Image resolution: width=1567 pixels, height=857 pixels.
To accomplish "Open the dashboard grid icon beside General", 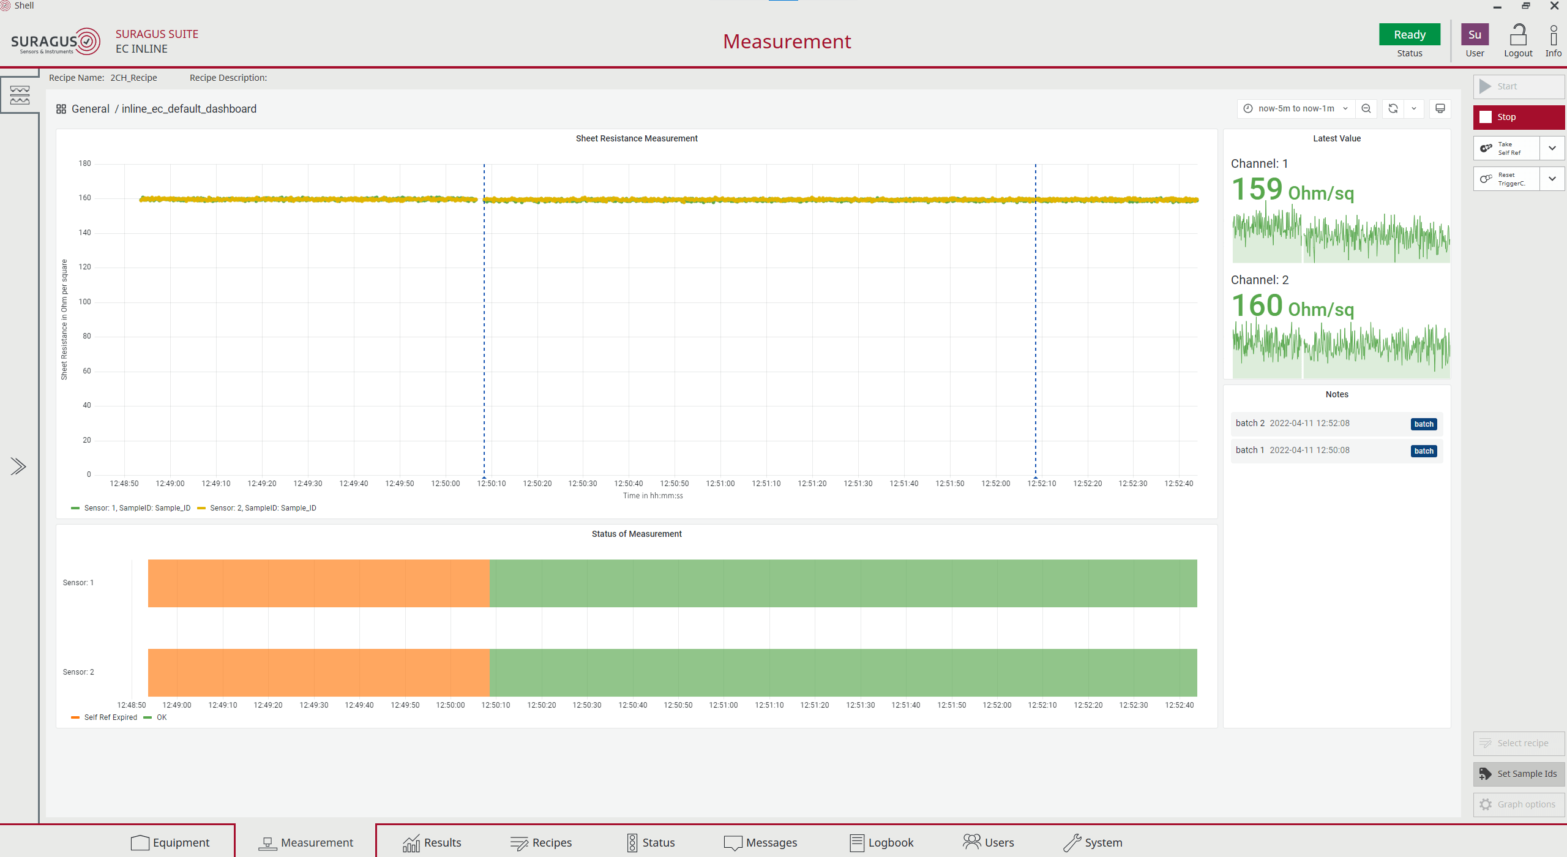I will point(61,109).
